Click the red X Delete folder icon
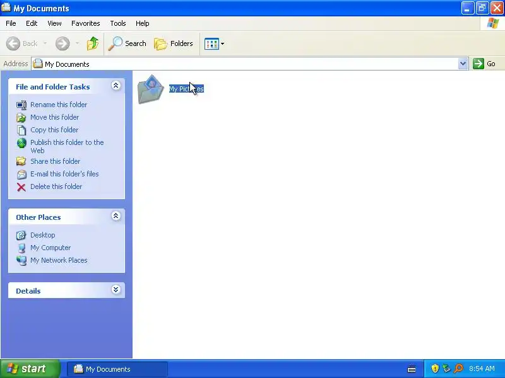The height and width of the screenshot is (378, 505). pyautogui.click(x=21, y=187)
